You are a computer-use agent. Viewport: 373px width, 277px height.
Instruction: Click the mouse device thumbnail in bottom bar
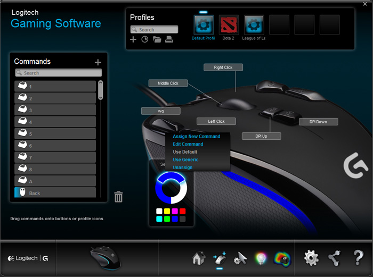[x=106, y=258]
